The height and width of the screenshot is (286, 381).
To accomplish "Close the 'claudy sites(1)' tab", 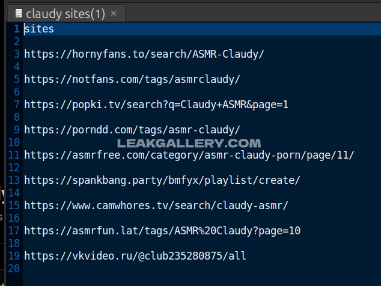I will [x=114, y=13].
